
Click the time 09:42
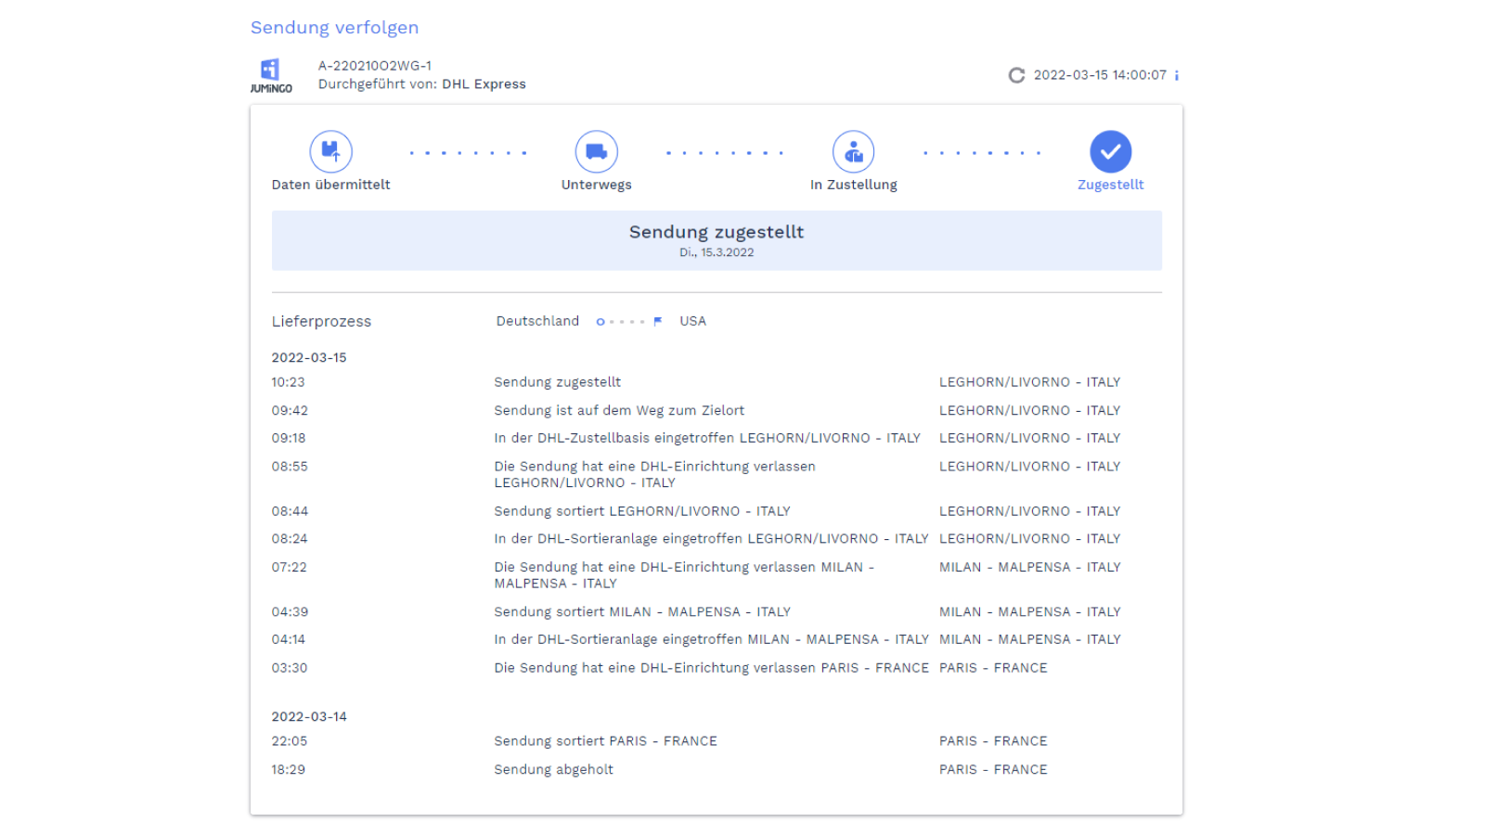click(x=290, y=410)
